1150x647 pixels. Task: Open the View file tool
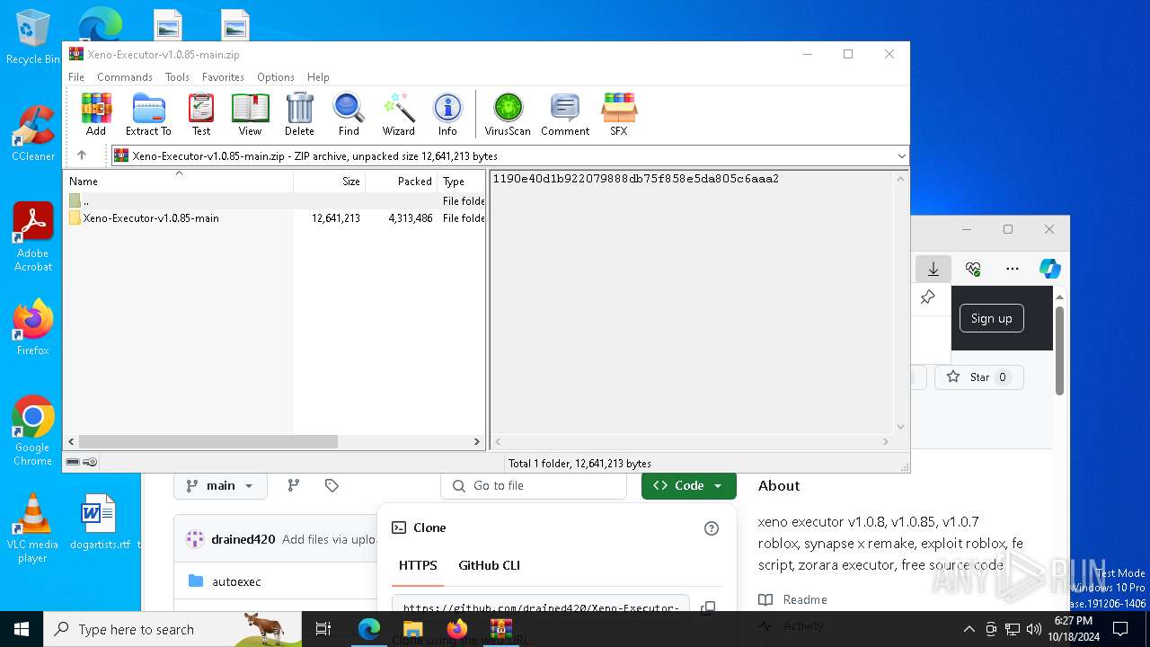click(x=250, y=114)
